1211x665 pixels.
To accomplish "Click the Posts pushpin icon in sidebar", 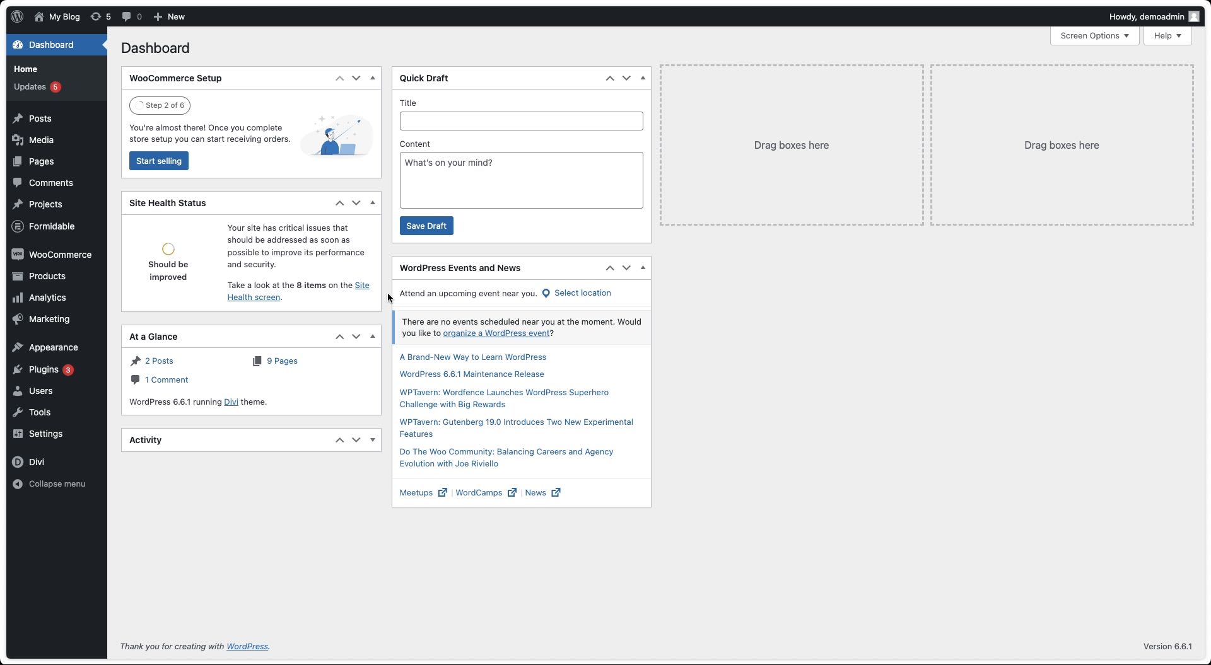I will (18, 119).
